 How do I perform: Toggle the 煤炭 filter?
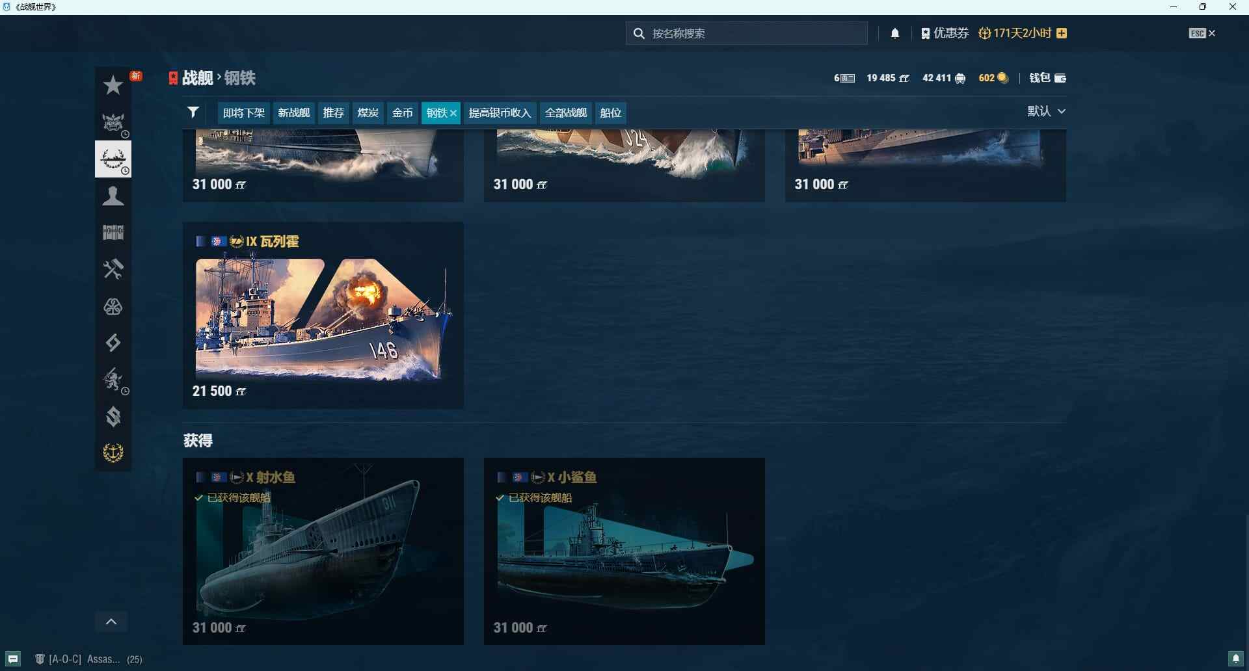(x=368, y=113)
